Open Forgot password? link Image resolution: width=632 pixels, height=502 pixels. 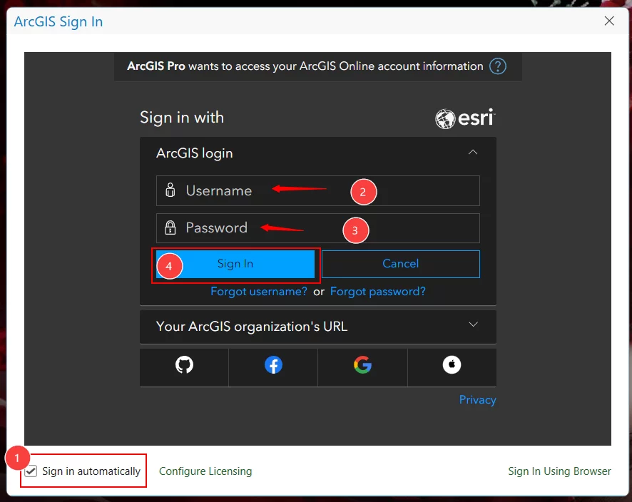[x=377, y=292]
